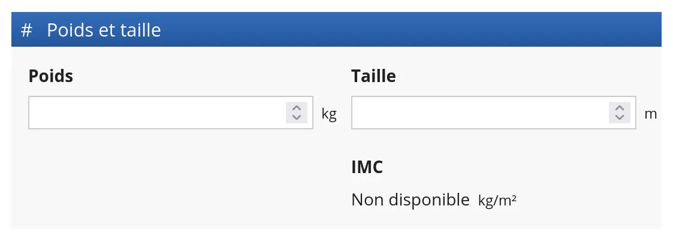Screen dimensions: 673x239
Task: Decrease Poids with the down arrow
Action: tap(297, 117)
